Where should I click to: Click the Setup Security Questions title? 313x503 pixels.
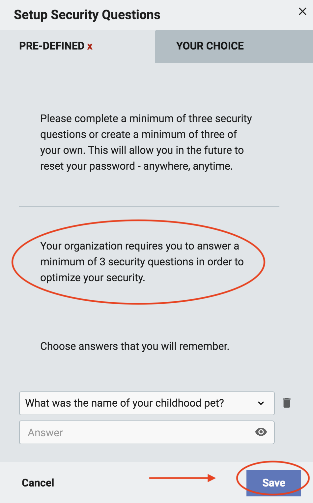87,15
